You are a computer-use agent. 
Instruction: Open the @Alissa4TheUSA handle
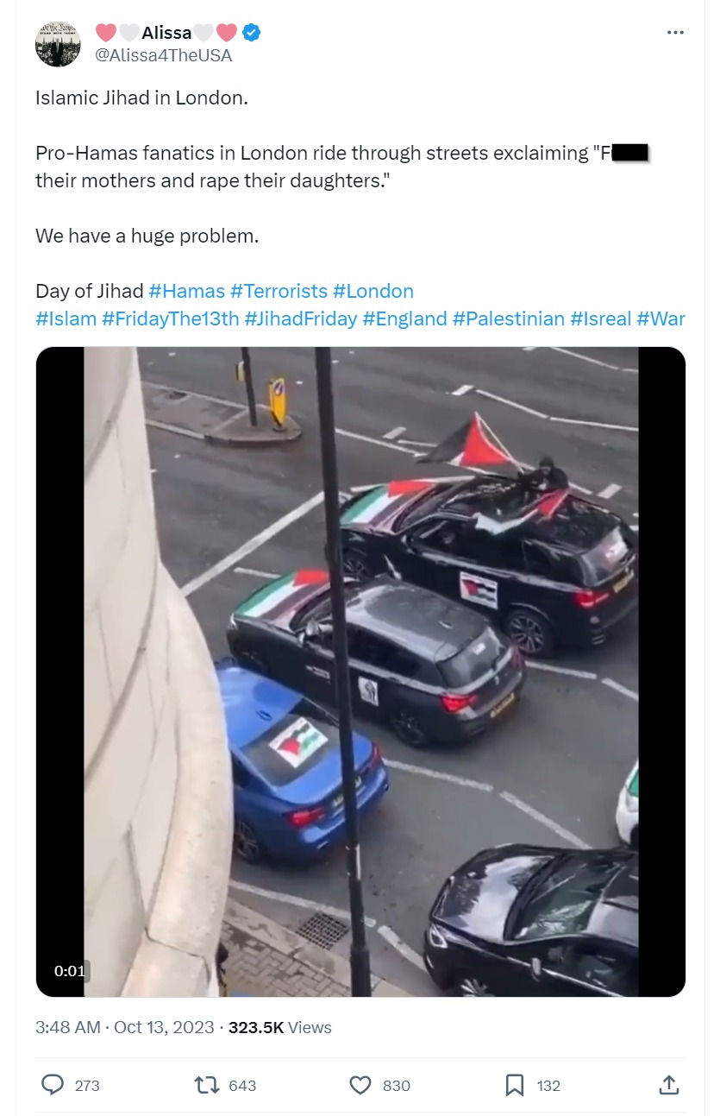(x=163, y=55)
